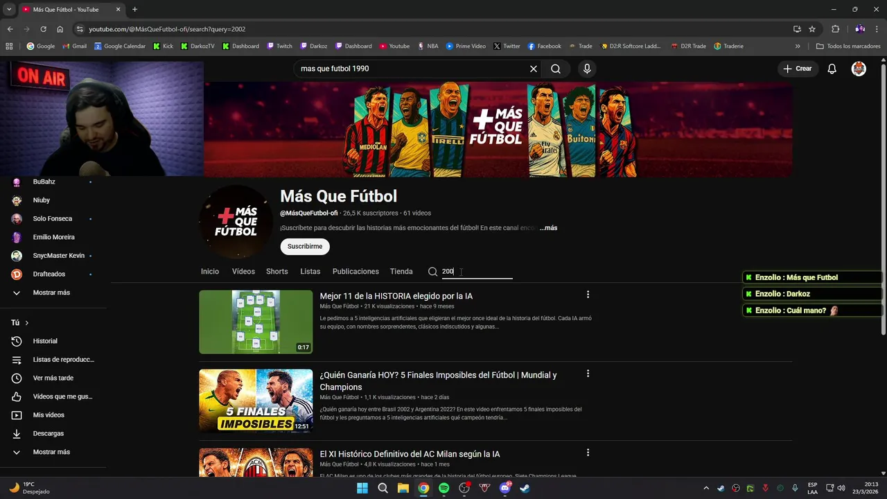The height and width of the screenshot is (499, 887).
Task: Subscribe with the Suscribirme button
Action: click(305, 247)
